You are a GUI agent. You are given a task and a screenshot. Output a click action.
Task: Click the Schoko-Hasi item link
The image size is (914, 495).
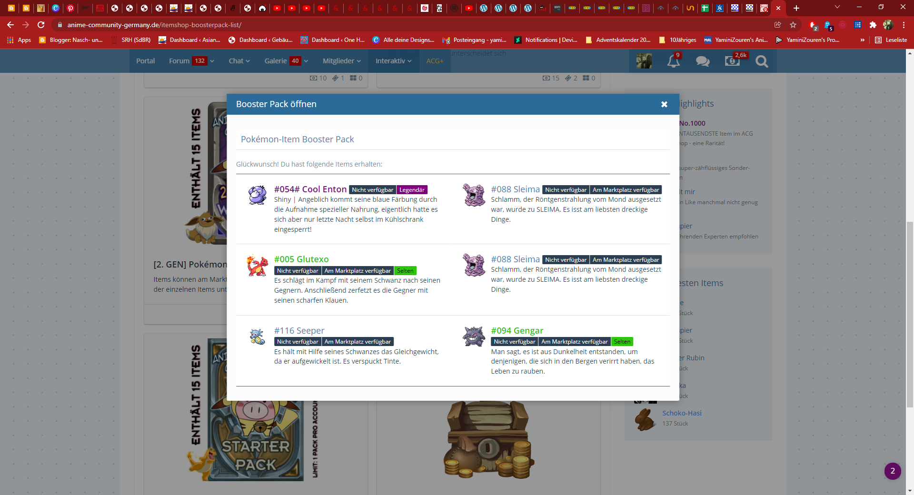click(682, 413)
